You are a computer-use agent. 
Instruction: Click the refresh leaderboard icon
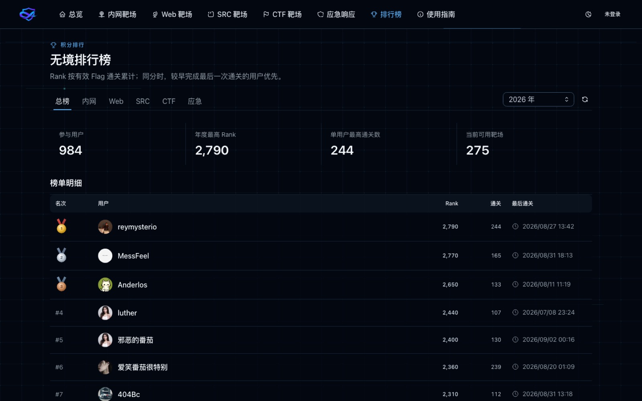pyautogui.click(x=585, y=99)
